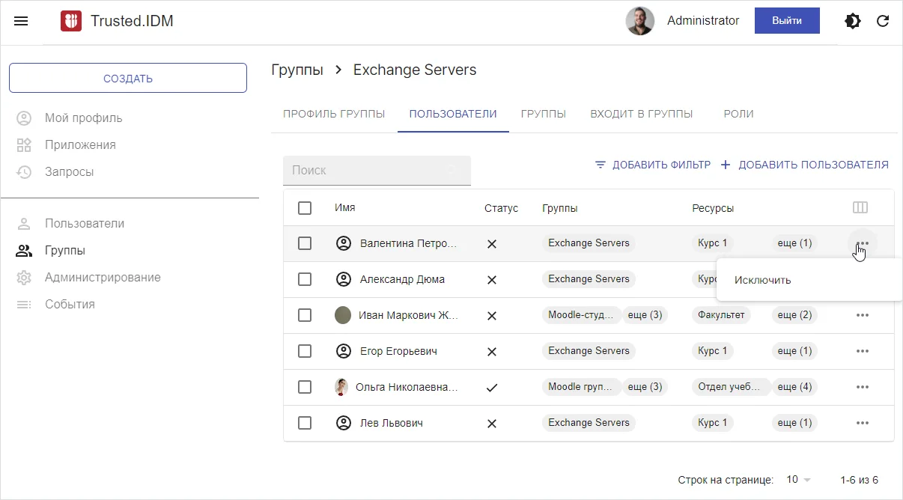The height and width of the screenshot is (500, 903).
Task: Click the refresh page icon
Action: 883,21
